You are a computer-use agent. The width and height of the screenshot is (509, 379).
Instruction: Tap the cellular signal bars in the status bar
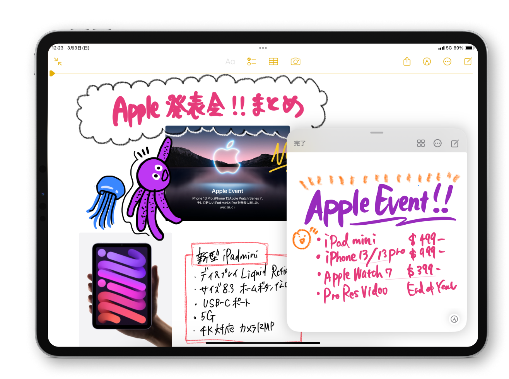[441, 48]
